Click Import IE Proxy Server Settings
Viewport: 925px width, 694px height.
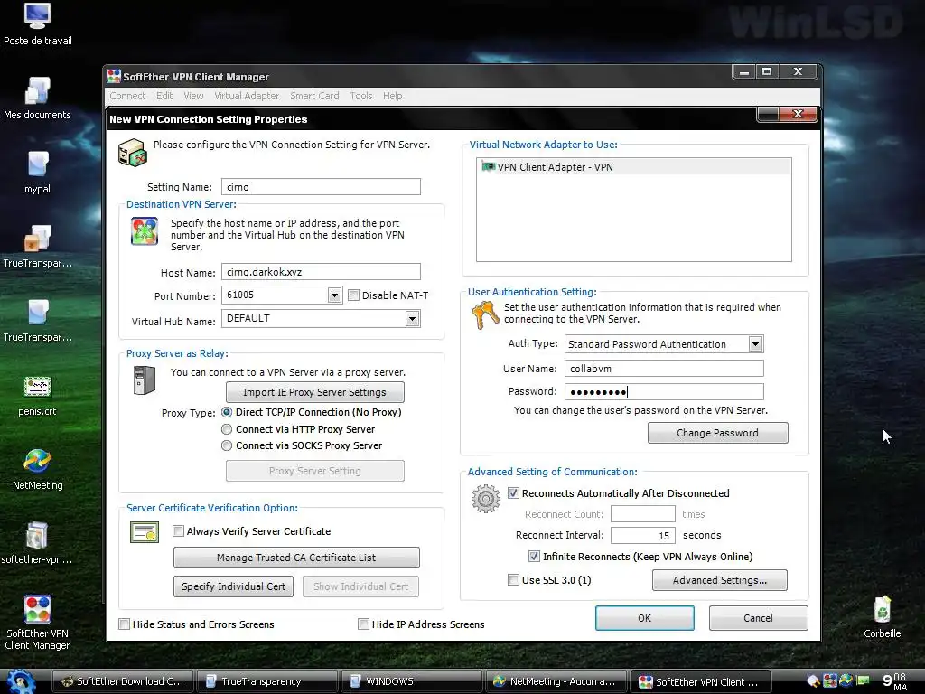(x=314, y=392)
